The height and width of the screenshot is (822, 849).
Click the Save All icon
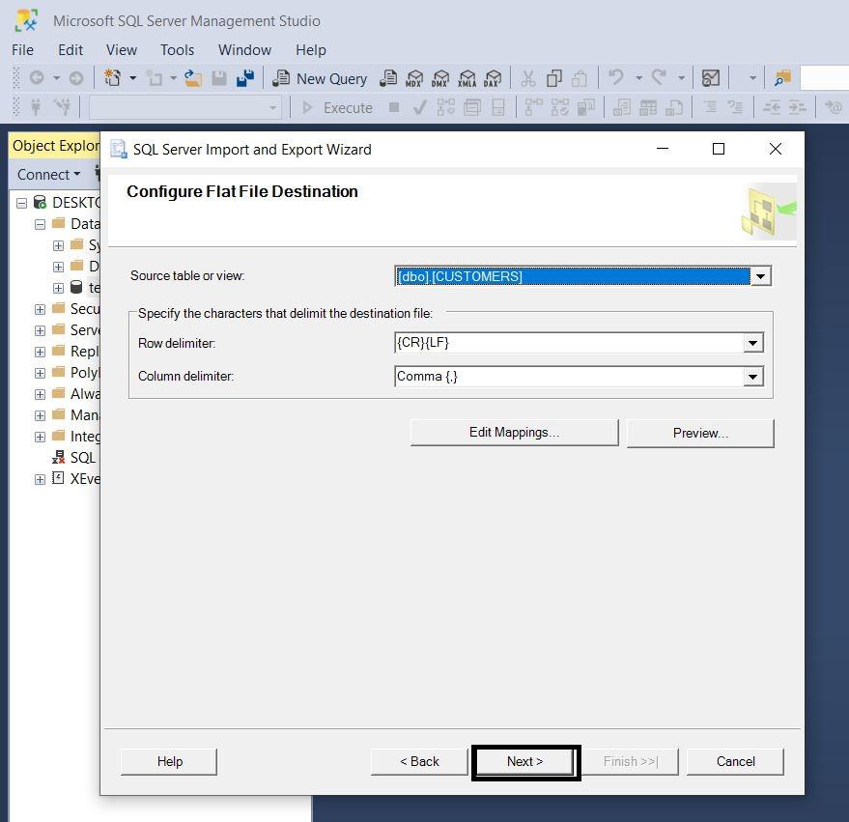[245, 78]
